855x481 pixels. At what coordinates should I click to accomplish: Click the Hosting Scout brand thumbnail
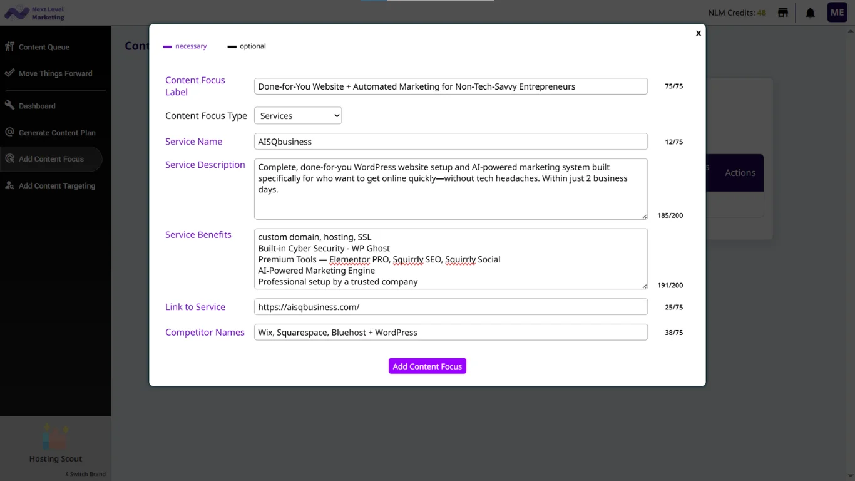[55, 437]
